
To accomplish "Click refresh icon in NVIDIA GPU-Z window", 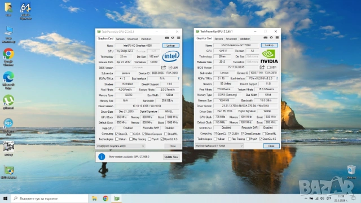I will (x=271, y=38).
